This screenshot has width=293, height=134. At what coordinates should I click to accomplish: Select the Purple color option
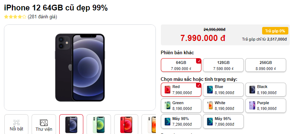[x=266, y=106]
